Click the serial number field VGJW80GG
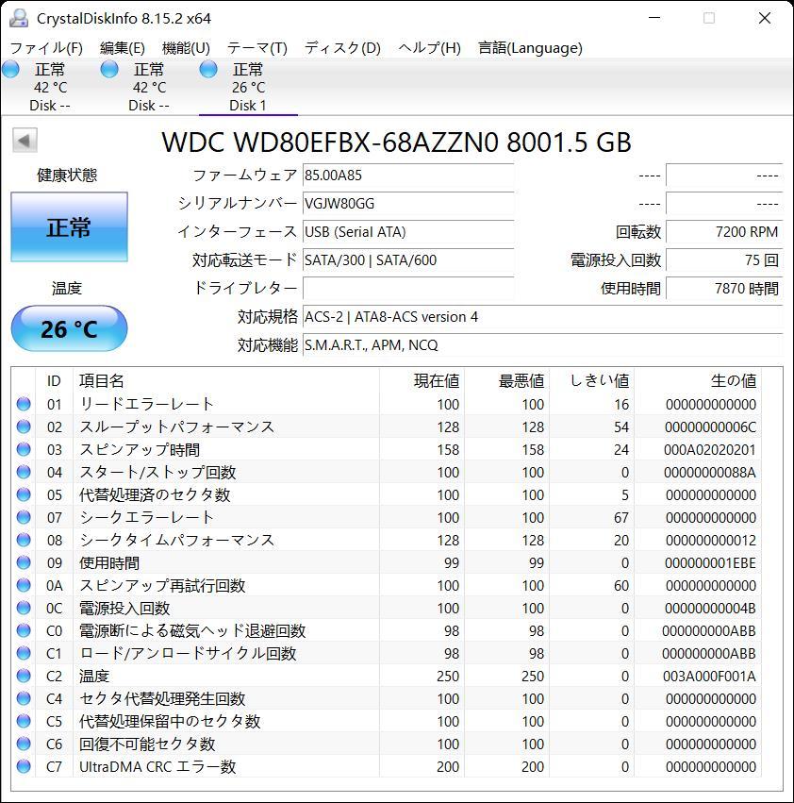This screenshot has width=794, height=803. click(407, 203)
